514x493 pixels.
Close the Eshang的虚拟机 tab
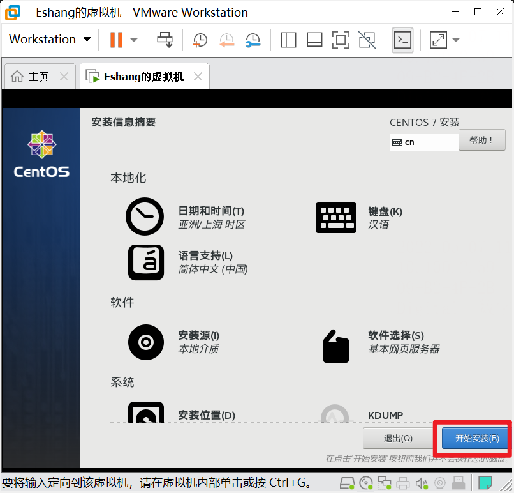198,77
